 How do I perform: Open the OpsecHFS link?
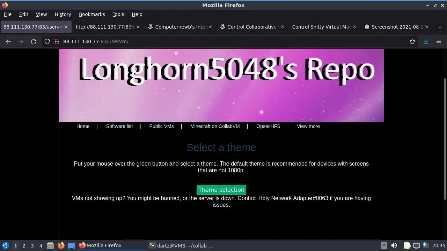tap(268, 126)
